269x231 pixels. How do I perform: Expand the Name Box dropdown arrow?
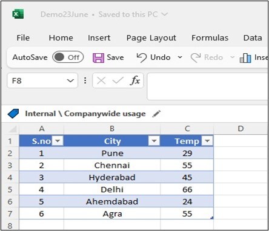[70, 81]
